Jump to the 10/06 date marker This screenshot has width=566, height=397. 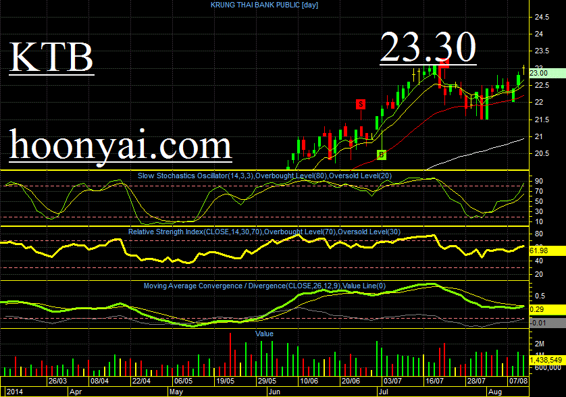309,381
